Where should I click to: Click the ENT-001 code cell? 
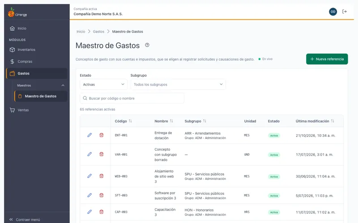[121, 135]
